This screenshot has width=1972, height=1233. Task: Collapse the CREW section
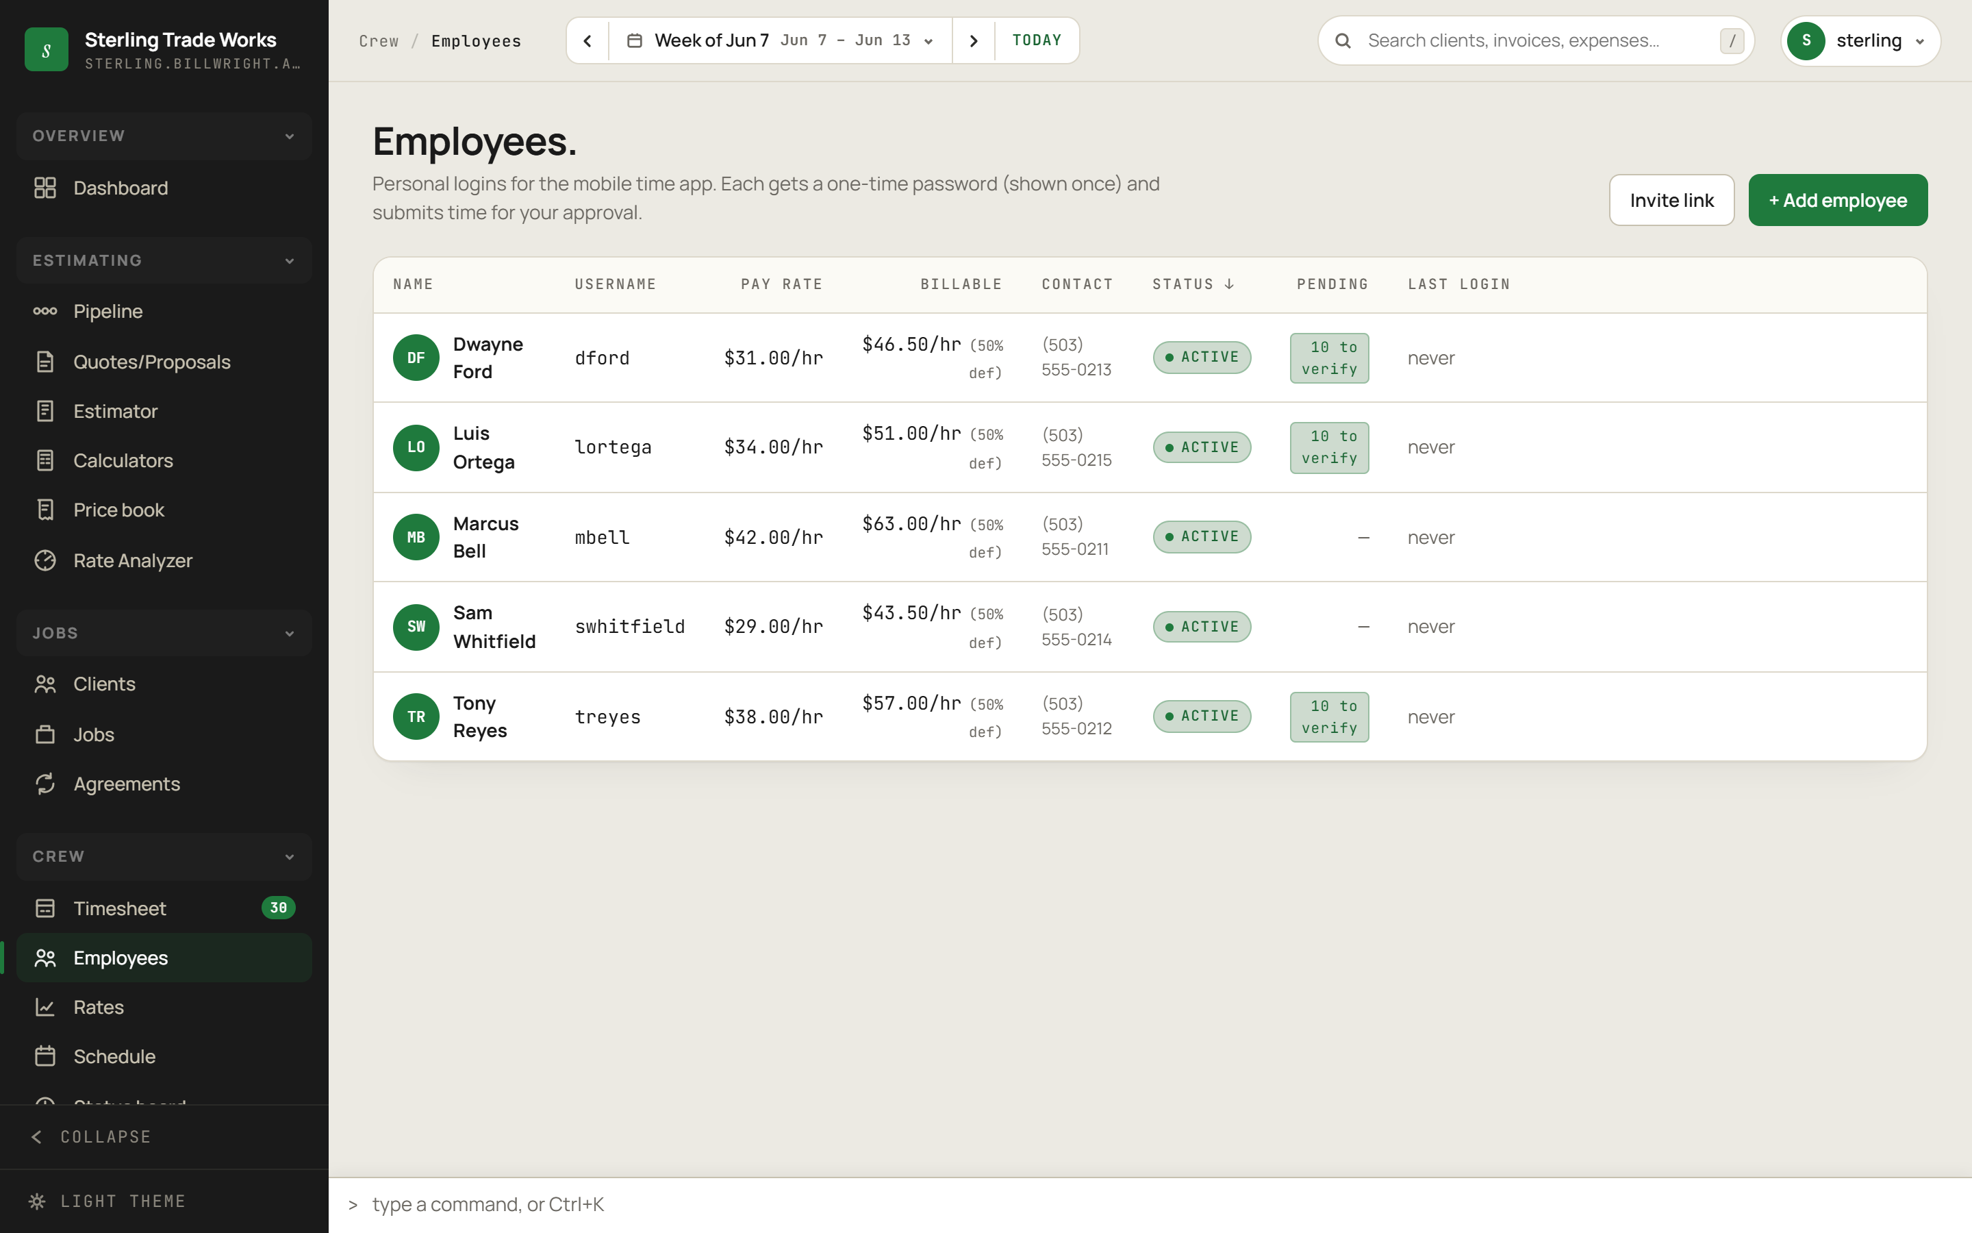[164, 856]
